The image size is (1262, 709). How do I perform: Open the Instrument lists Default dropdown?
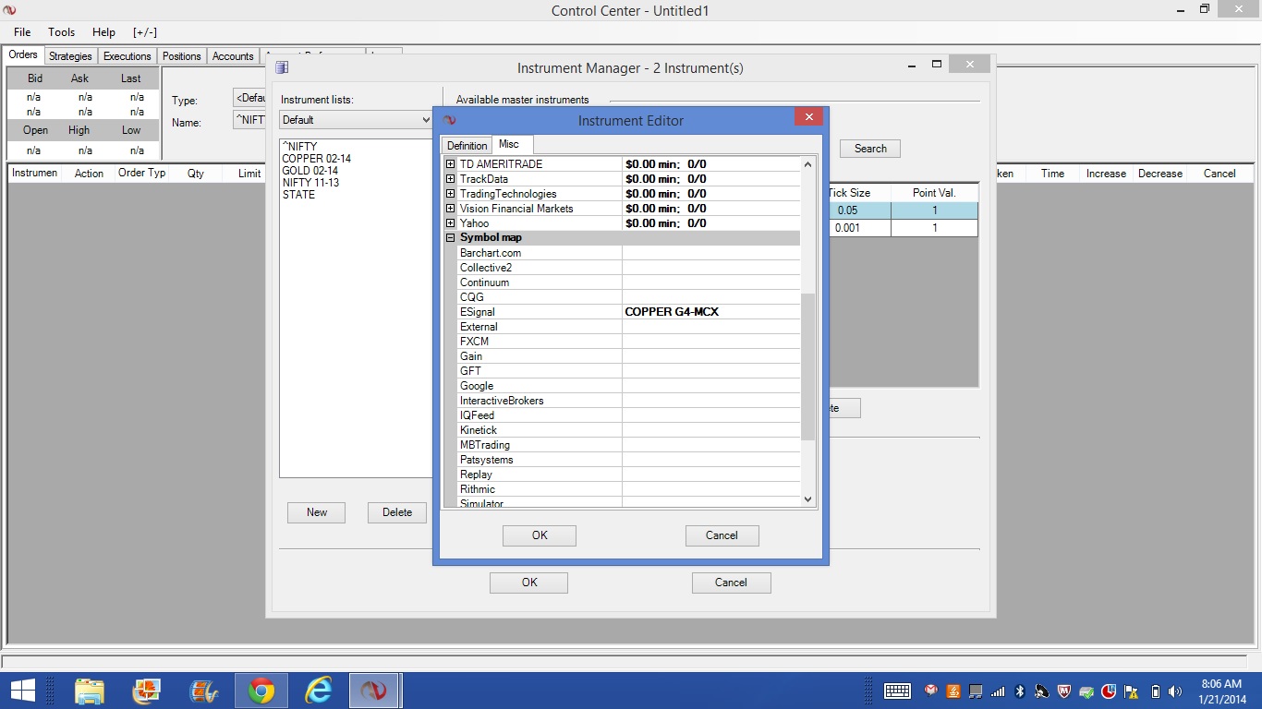click(x=426, y=120)
